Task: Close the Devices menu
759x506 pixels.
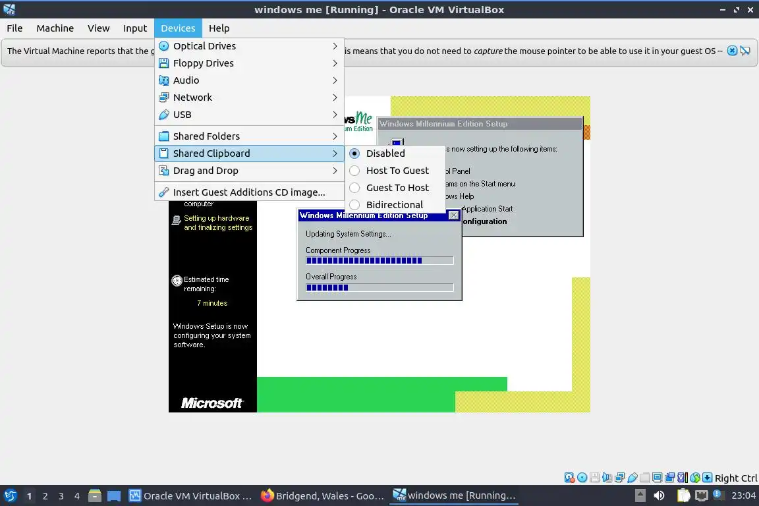Action: pyautogui.click(x=178, y=28)
